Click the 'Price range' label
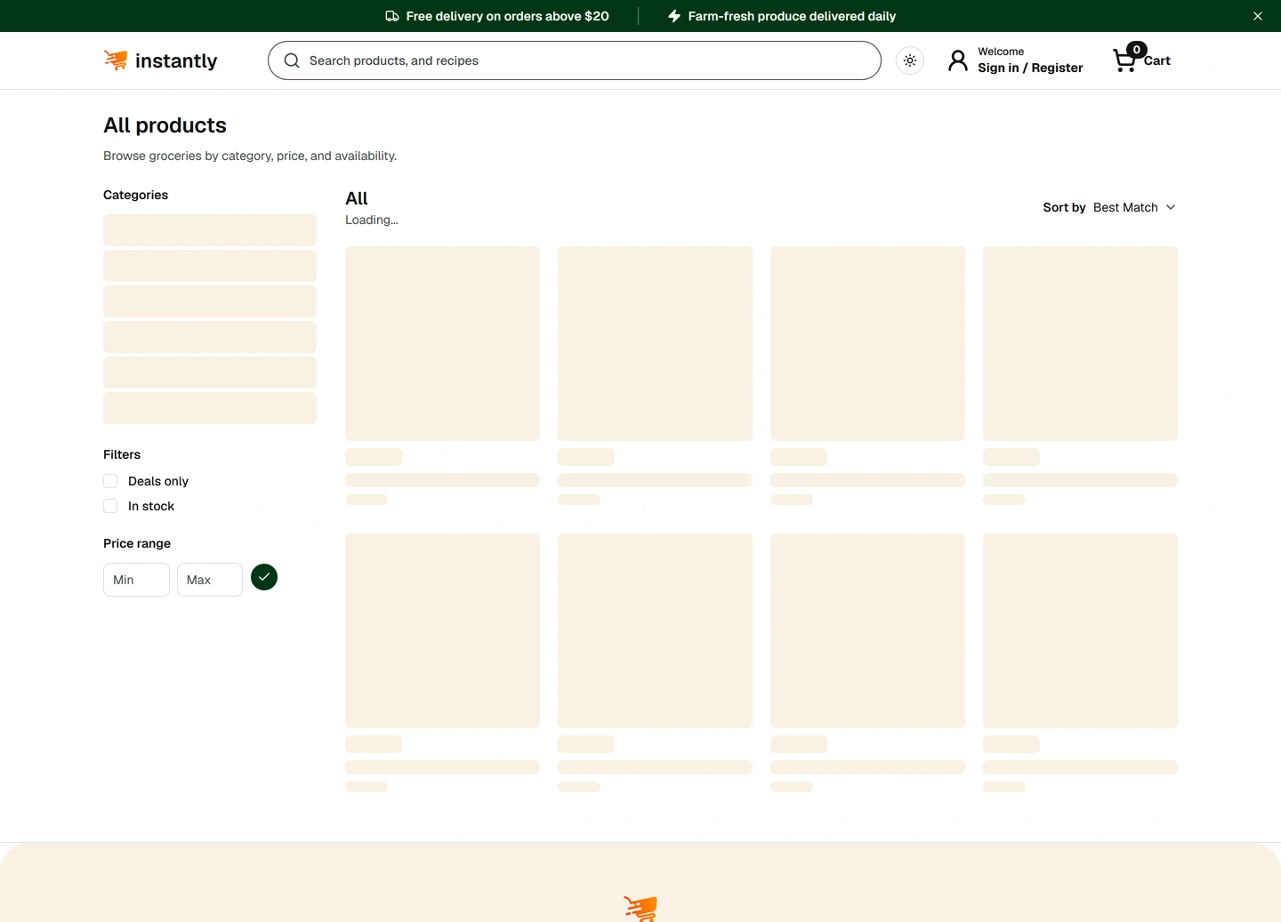Screen dimensions: 1281x922 [137, 543]
